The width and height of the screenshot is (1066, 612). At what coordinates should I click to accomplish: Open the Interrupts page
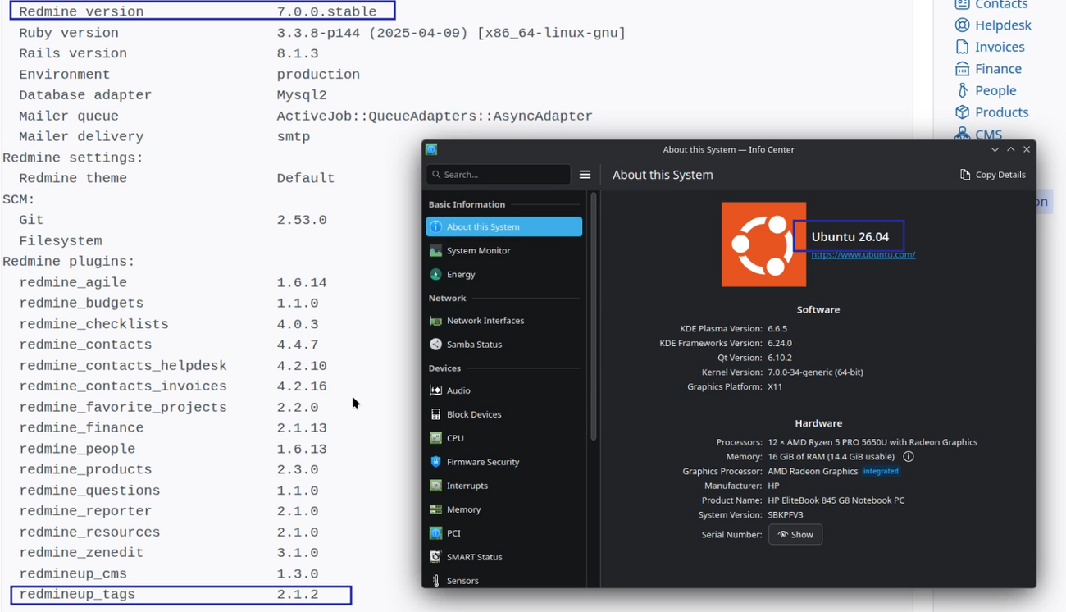tap(504, 486)
